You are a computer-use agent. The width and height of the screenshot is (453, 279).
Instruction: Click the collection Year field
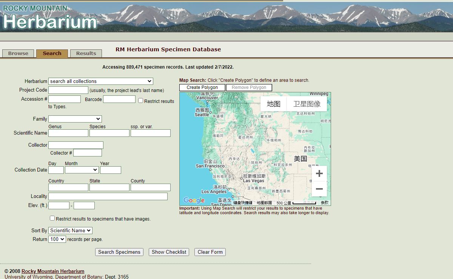[x=111, y=170]
